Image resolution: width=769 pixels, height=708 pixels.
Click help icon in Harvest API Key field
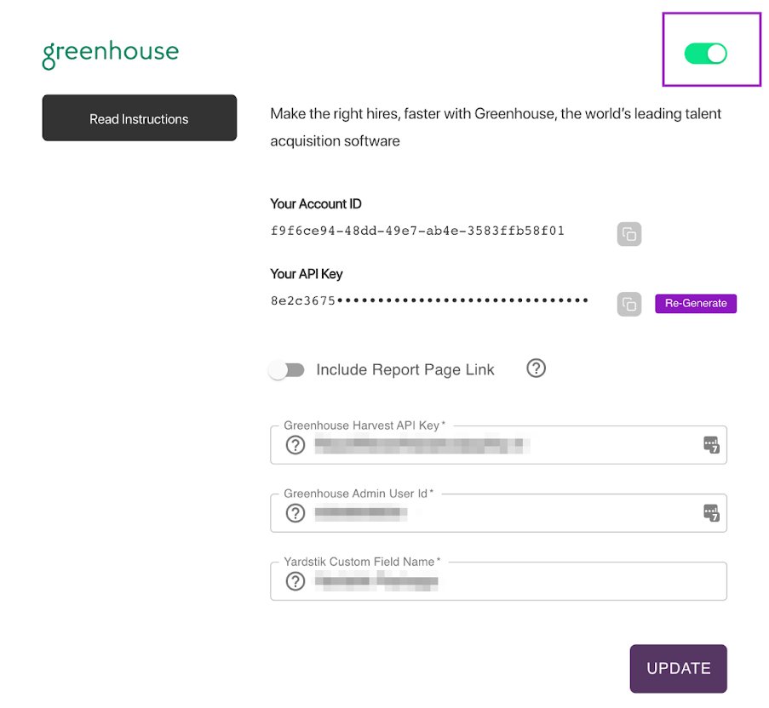(296, 445)
